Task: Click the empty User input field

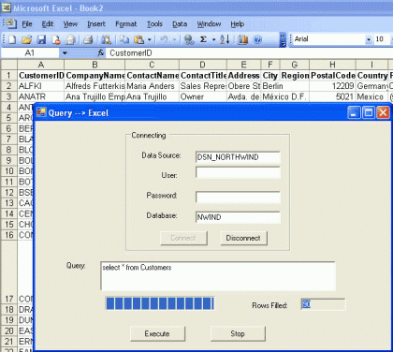Action: 238,172
